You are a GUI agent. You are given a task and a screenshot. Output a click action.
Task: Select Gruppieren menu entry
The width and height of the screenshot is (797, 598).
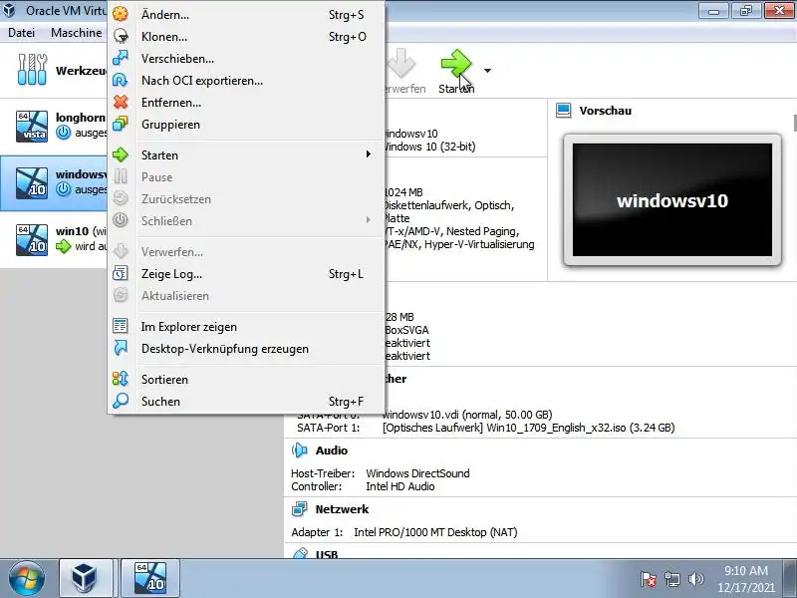point(246,124)
